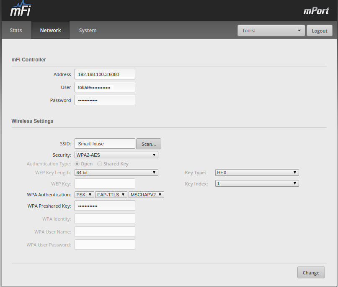338x287 pixels.
Task: Select Shared Key authentication type
Action: 100,164
